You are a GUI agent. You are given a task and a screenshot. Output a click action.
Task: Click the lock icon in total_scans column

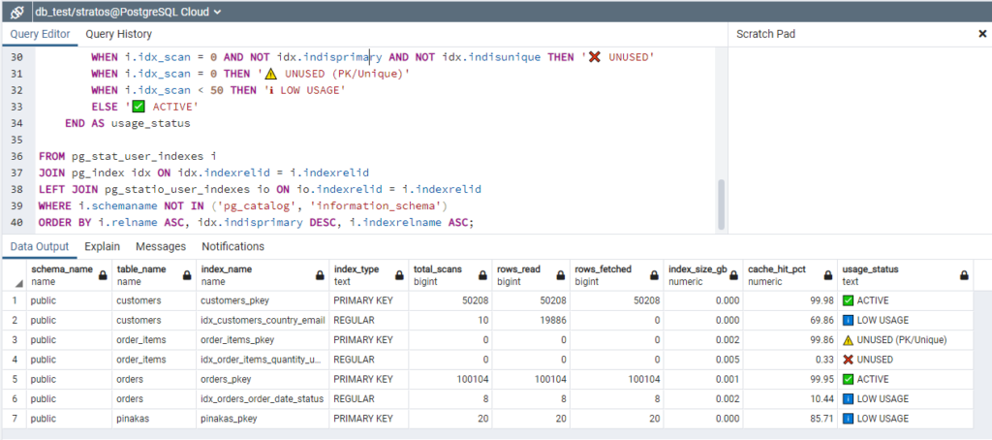point(482,275)
